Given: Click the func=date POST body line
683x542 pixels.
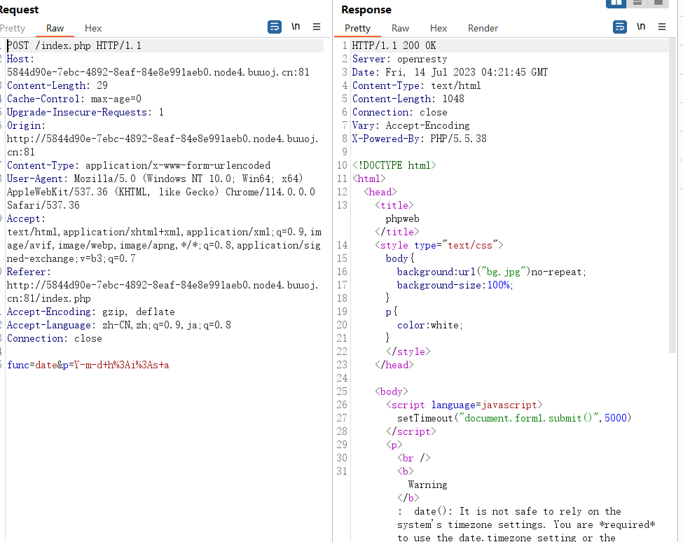Looking at the screenshot, I should pos(88,365).
